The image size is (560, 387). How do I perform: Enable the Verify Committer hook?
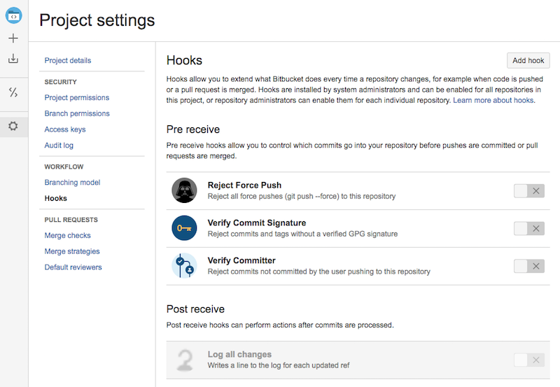coord(529,266)
